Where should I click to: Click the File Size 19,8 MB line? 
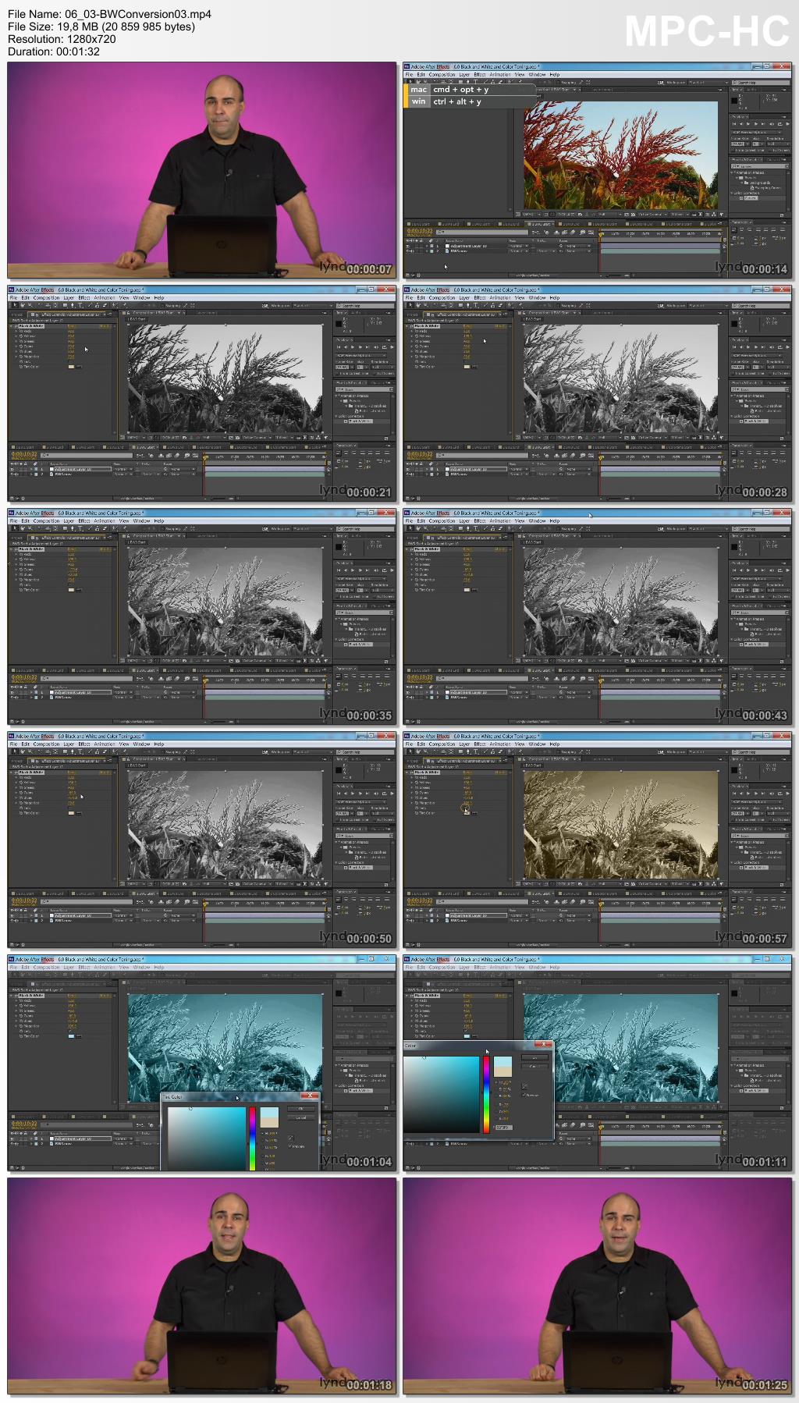[101, 27]
